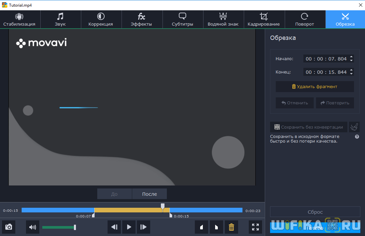Viewport: 365px width, 236px height.
Task: Mute the audio with the speaker icon
Action: 33,227
